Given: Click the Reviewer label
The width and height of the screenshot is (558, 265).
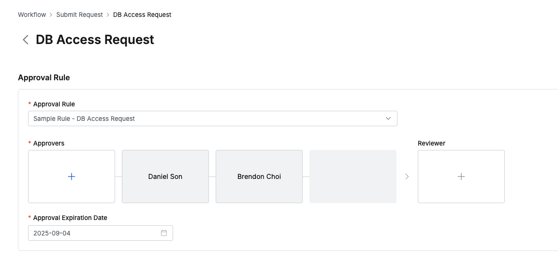Looking at the screenshot, I should click(431, 143).
